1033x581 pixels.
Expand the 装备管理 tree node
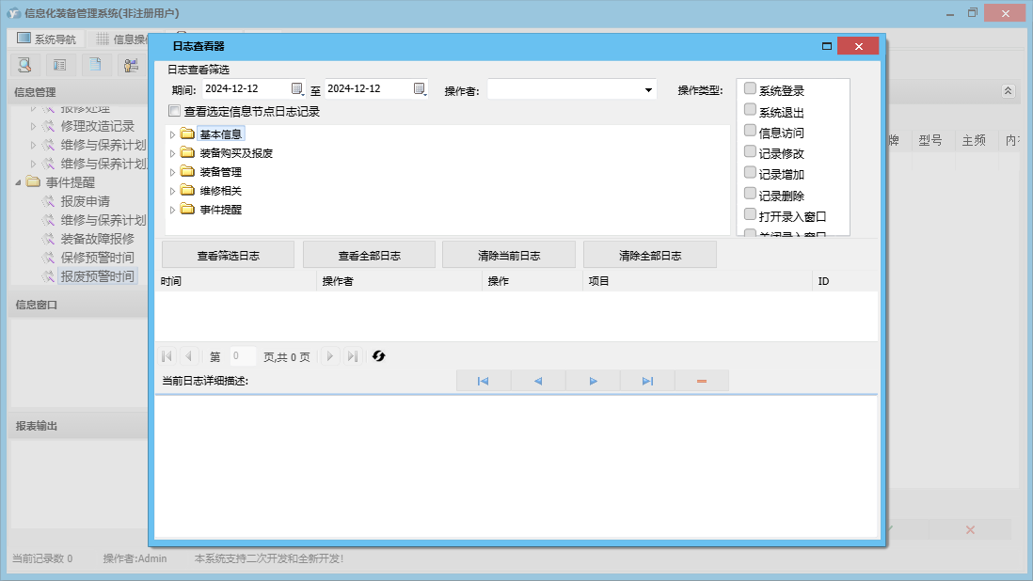172,172
